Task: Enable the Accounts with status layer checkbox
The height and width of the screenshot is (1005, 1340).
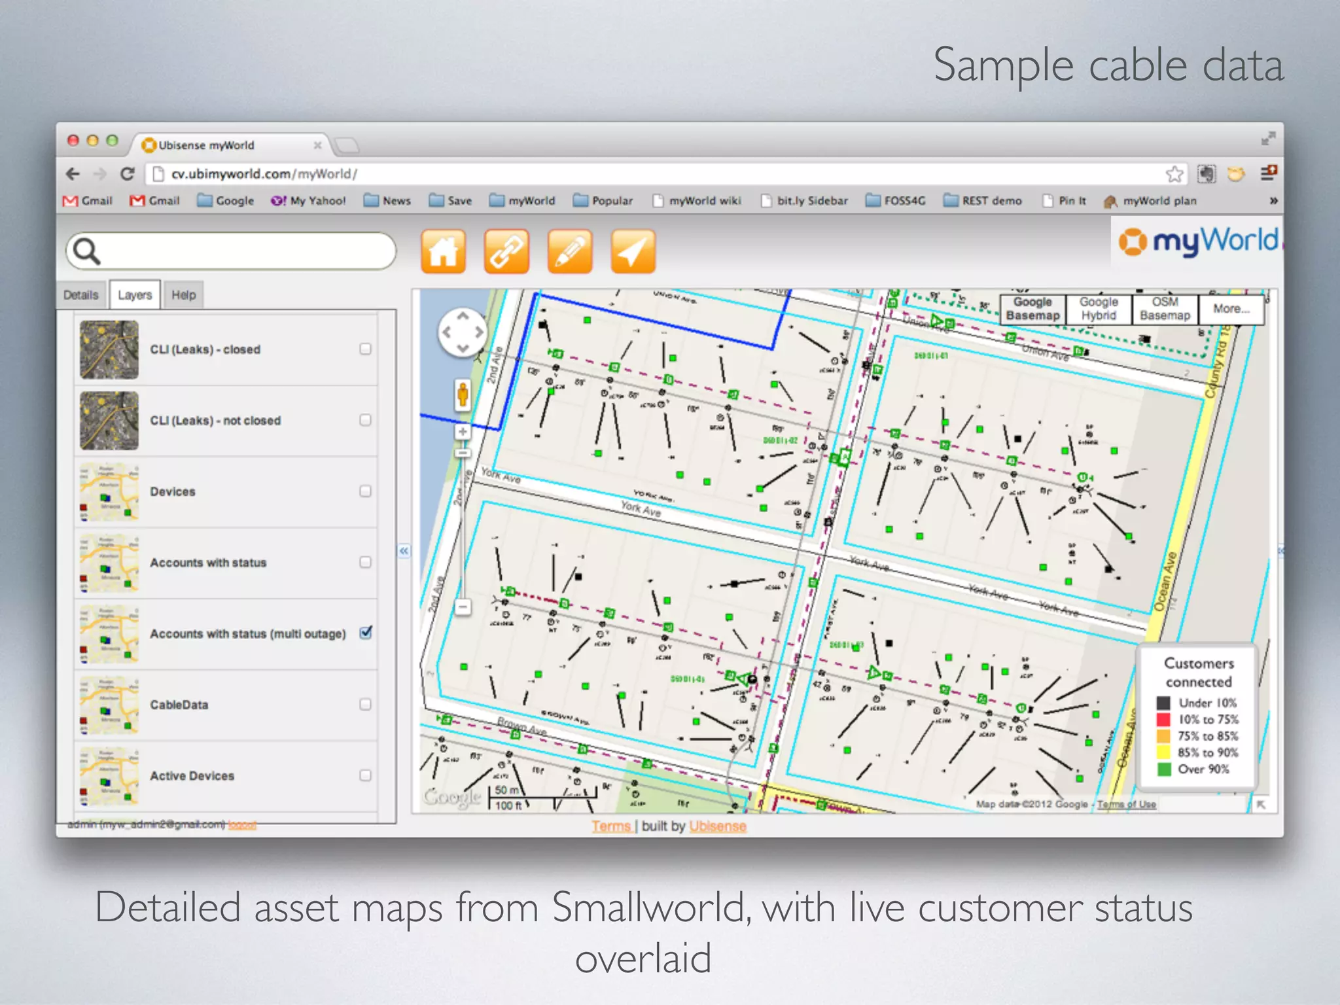Action: (x=365, y=562)
